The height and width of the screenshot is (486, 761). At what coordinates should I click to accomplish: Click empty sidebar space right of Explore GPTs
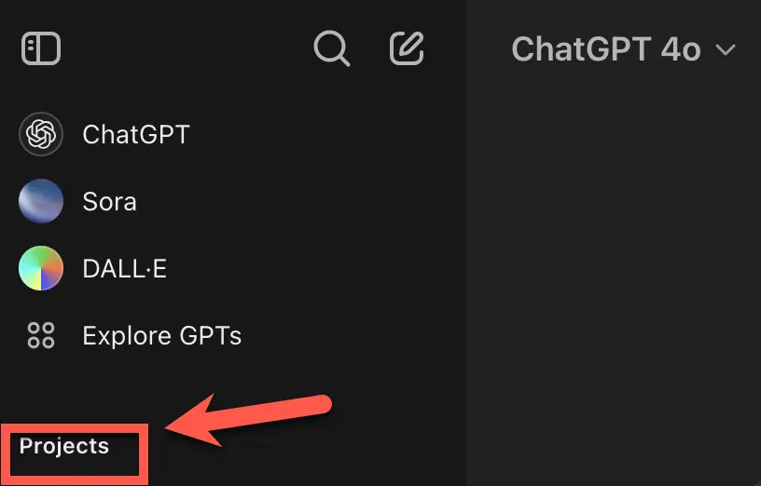pyautogui.click(x=354, y=336)
